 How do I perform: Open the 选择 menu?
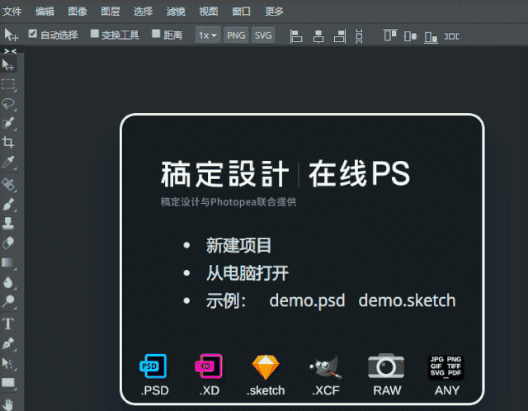[x=143, y=12]
